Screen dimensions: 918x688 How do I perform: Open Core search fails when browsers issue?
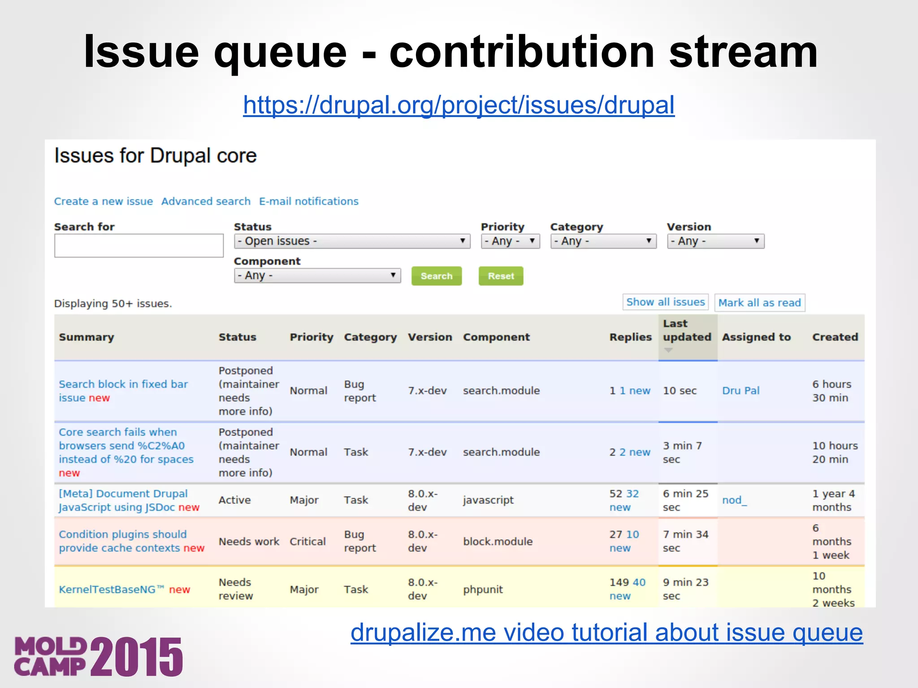(126, 446)
